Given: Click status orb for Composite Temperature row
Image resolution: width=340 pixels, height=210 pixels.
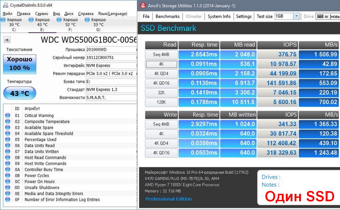Looking at the screenshot, I should pyautogui.click(x=8, y=121).
